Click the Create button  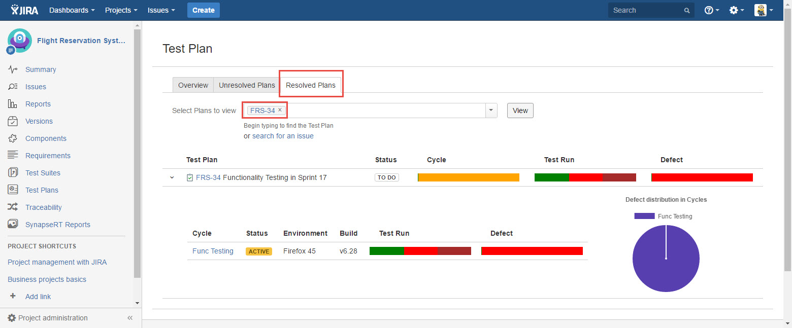tap(204, 10)
